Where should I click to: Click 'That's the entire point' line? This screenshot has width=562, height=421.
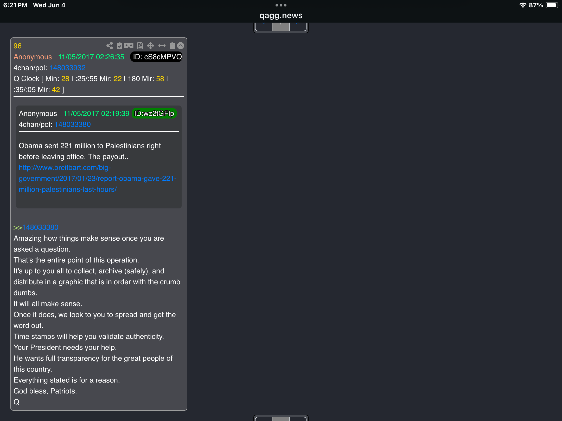click(76, 260)
